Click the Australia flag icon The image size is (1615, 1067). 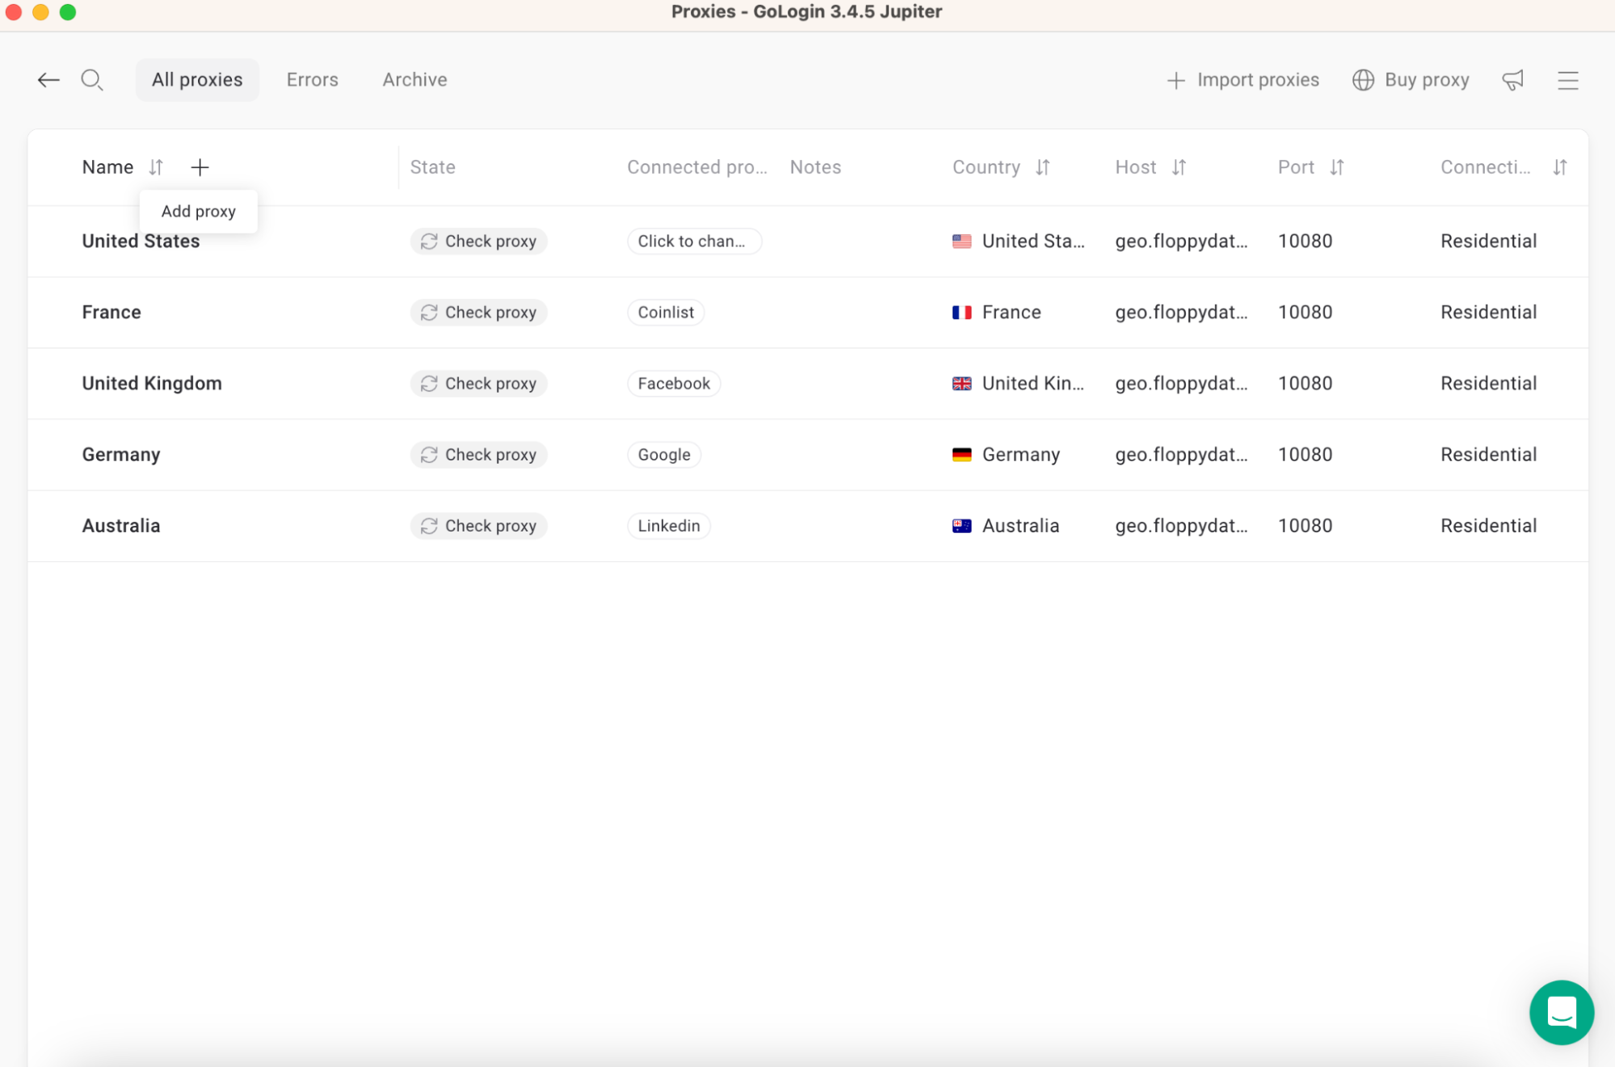[961, 526]
